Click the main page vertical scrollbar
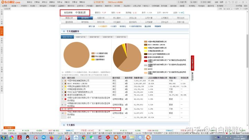The width and height of the screenshot is (249, 140). [248, 51]
